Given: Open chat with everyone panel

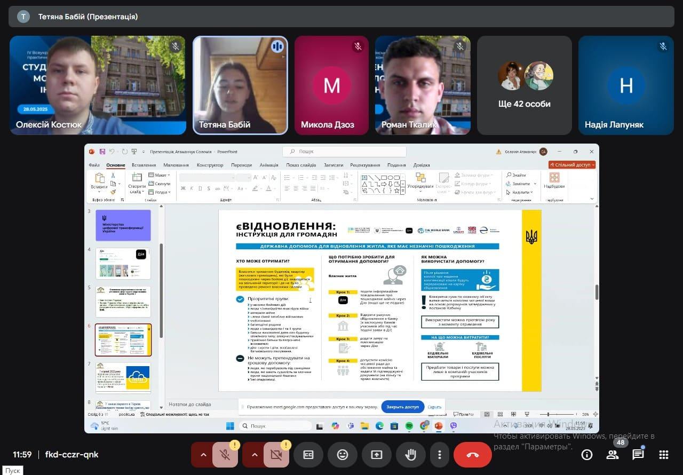Looking at the screenshot, I should tap(638, 455).
